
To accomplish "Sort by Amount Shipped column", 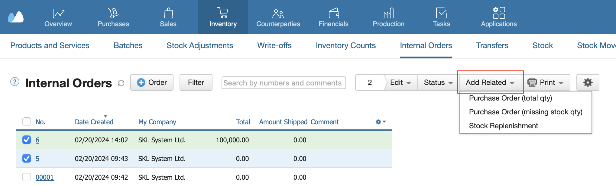I will pyautogui.click(x=283, y=122).
